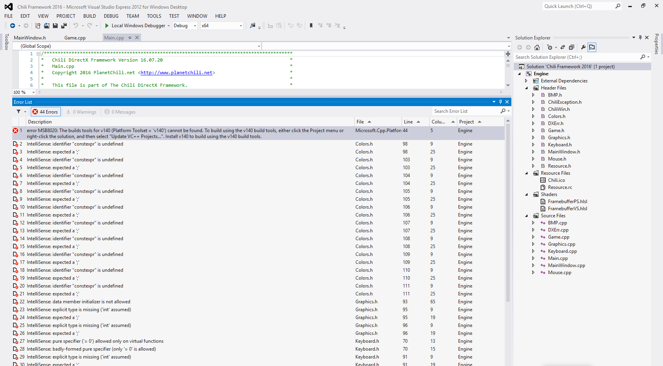The height and width of the screenshot is (366, 663).
Task: Open the Properties side tab
Action: pos(657,44)
